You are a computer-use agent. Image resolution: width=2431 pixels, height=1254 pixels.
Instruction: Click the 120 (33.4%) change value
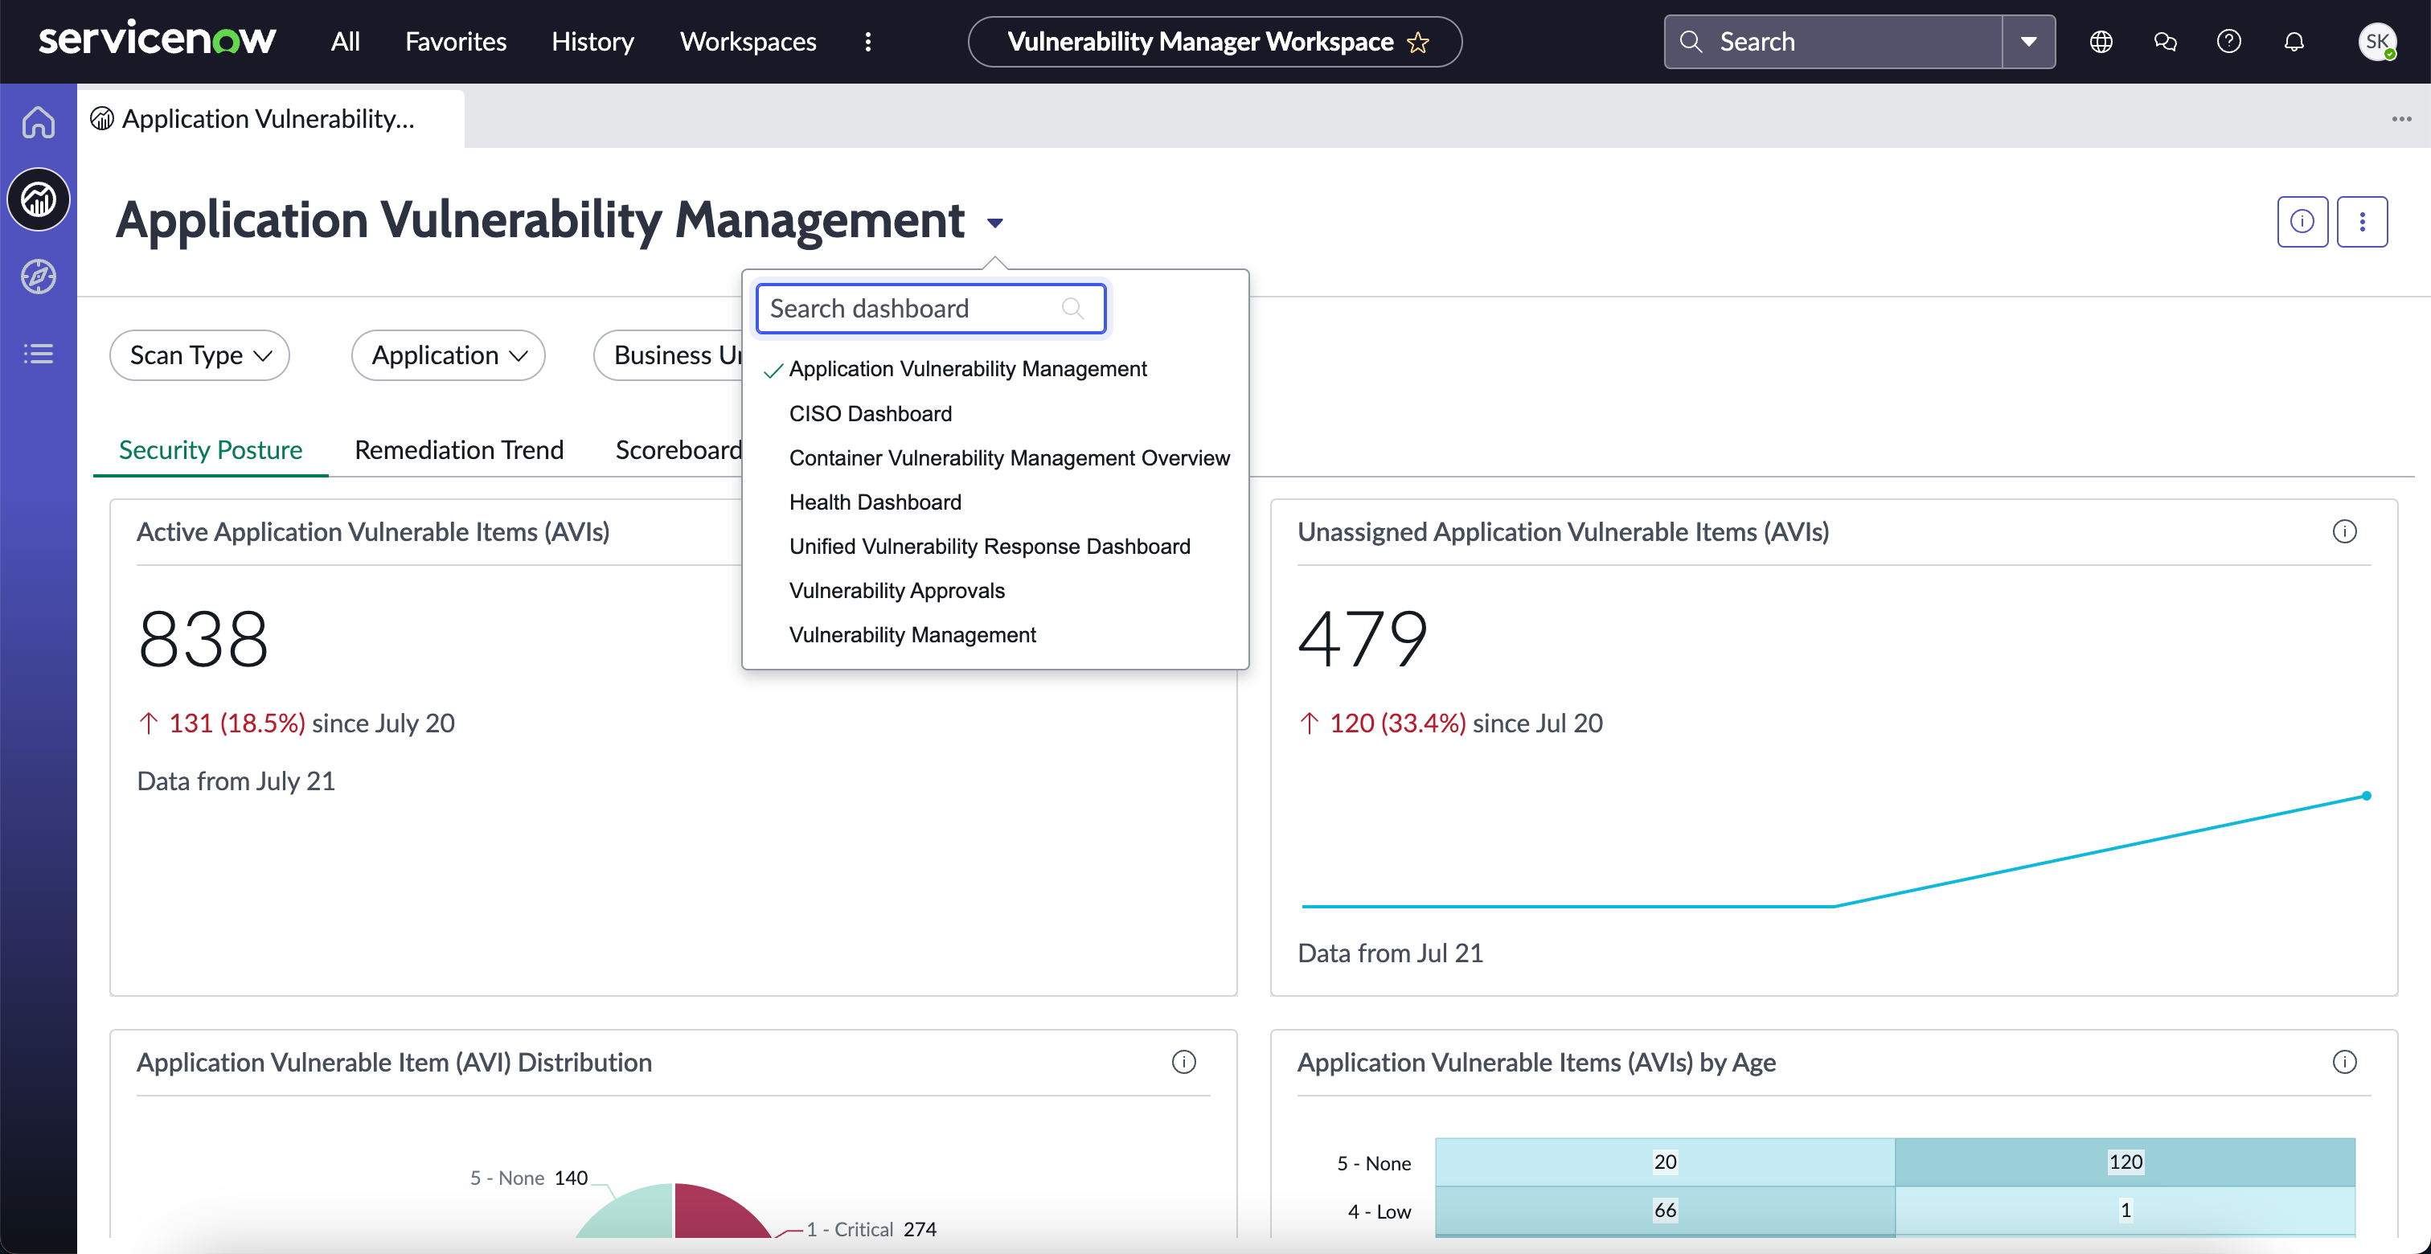point(1398,723)
